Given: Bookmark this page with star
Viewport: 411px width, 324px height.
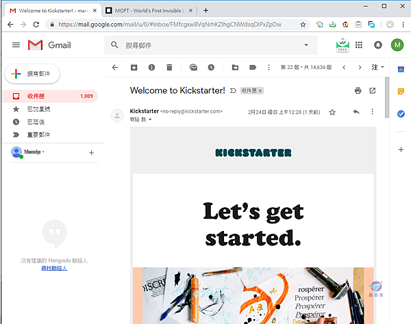Looking at the screenshot, I should point(303,25).
